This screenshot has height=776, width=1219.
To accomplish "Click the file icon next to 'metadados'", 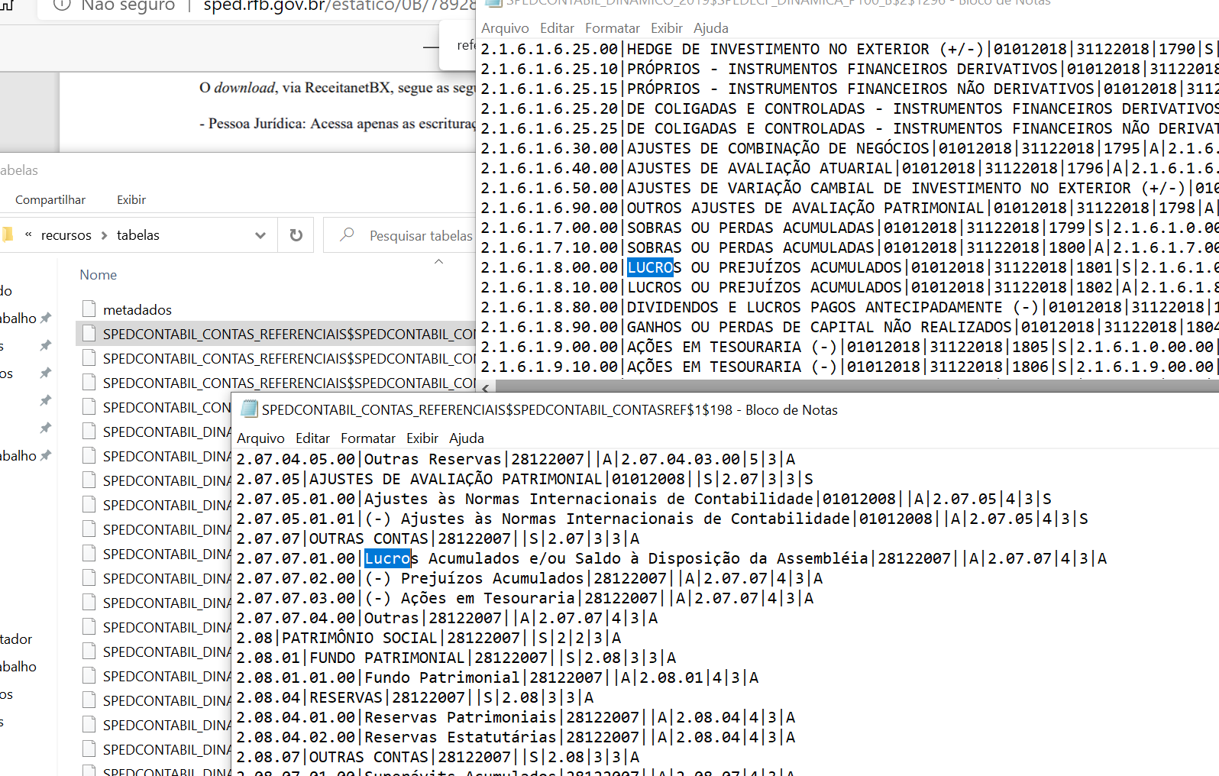I will 89,309.
